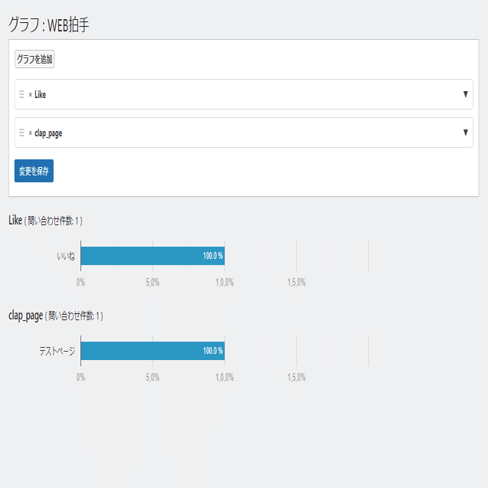Click the 100.0 % value in the Like bar
The width and height of the screenshot is (488, 488).
(212, 256)
